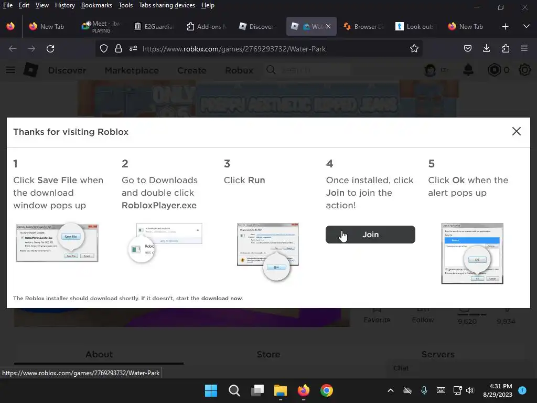Switch to the Meet tab playing audio
This screenshot has height=403, width=537.
pos(101,26)
